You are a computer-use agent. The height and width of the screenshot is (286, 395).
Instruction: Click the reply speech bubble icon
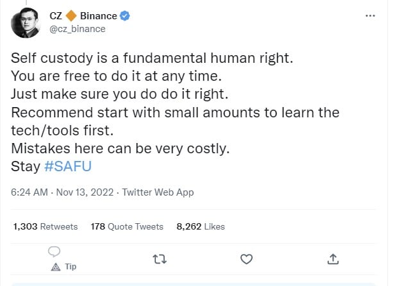tap(55, 251)
